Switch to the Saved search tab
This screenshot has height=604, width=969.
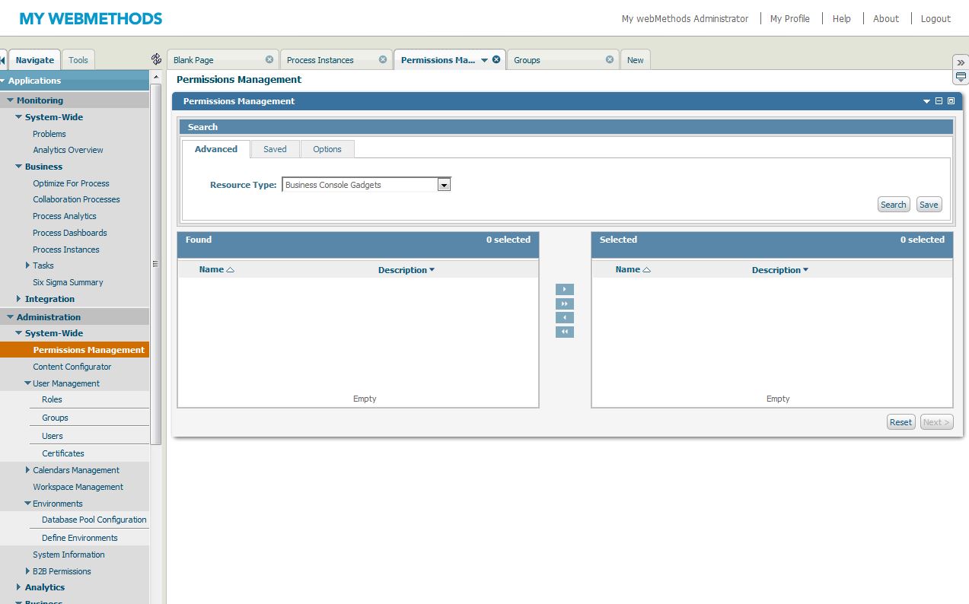coord(275,149)
